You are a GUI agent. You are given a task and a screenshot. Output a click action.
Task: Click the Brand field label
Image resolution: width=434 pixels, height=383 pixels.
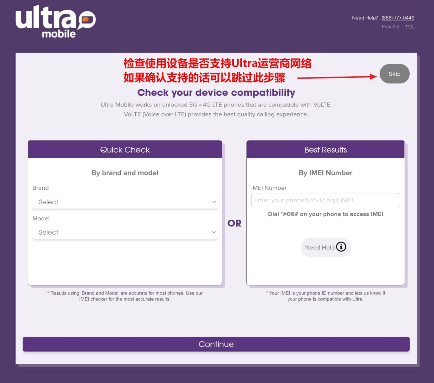pos(40,188)
